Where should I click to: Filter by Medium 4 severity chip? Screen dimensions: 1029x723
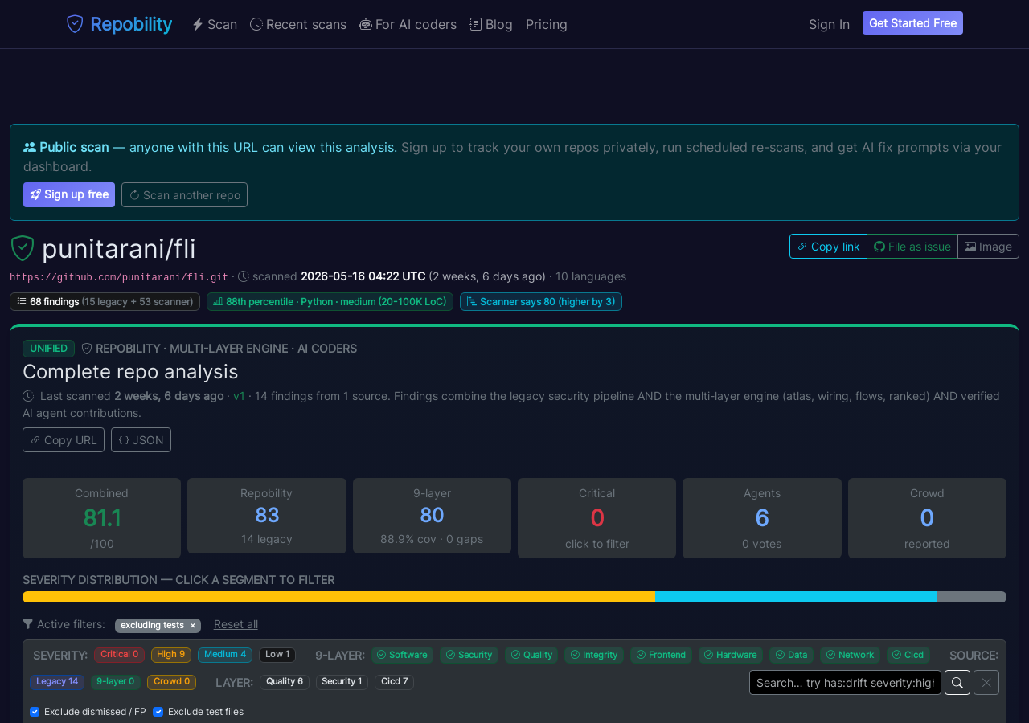tap(225, 655)
